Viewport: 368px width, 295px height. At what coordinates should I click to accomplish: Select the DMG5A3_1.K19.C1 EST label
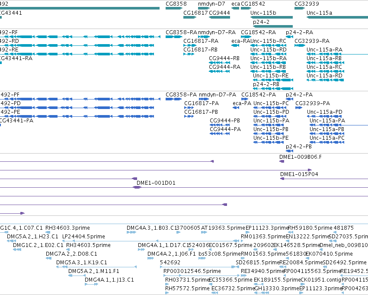(x=81, y=263)
